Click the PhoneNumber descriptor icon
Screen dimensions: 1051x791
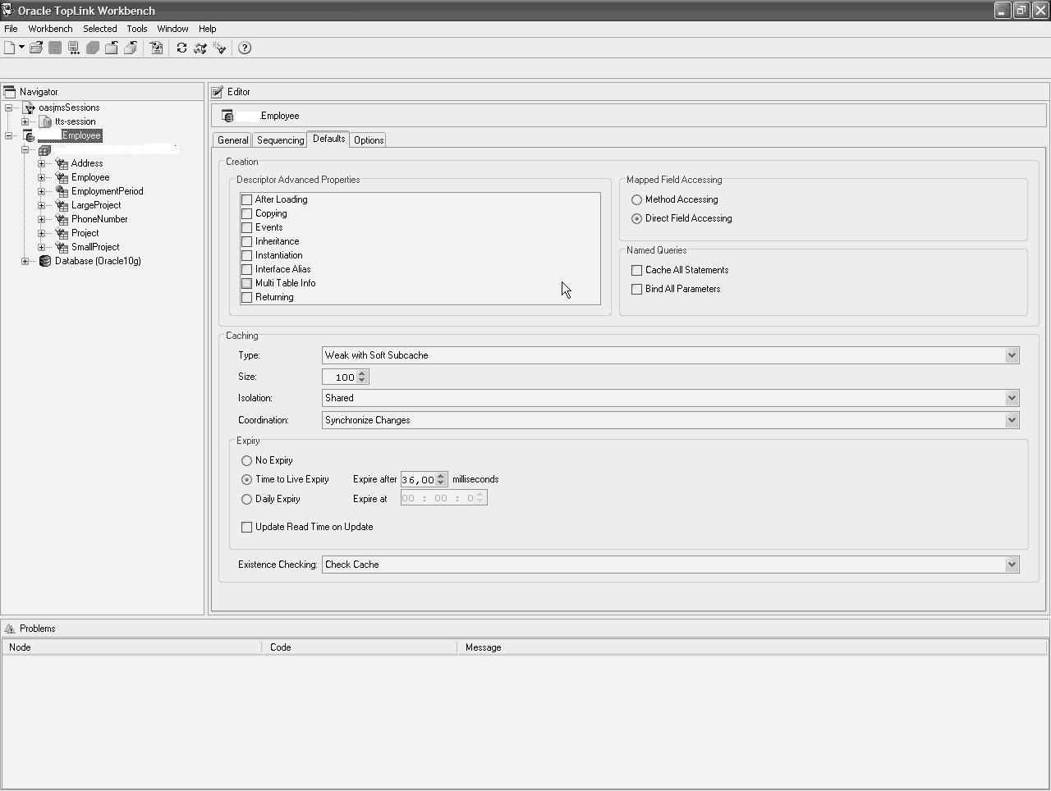(x=62, y=219)
